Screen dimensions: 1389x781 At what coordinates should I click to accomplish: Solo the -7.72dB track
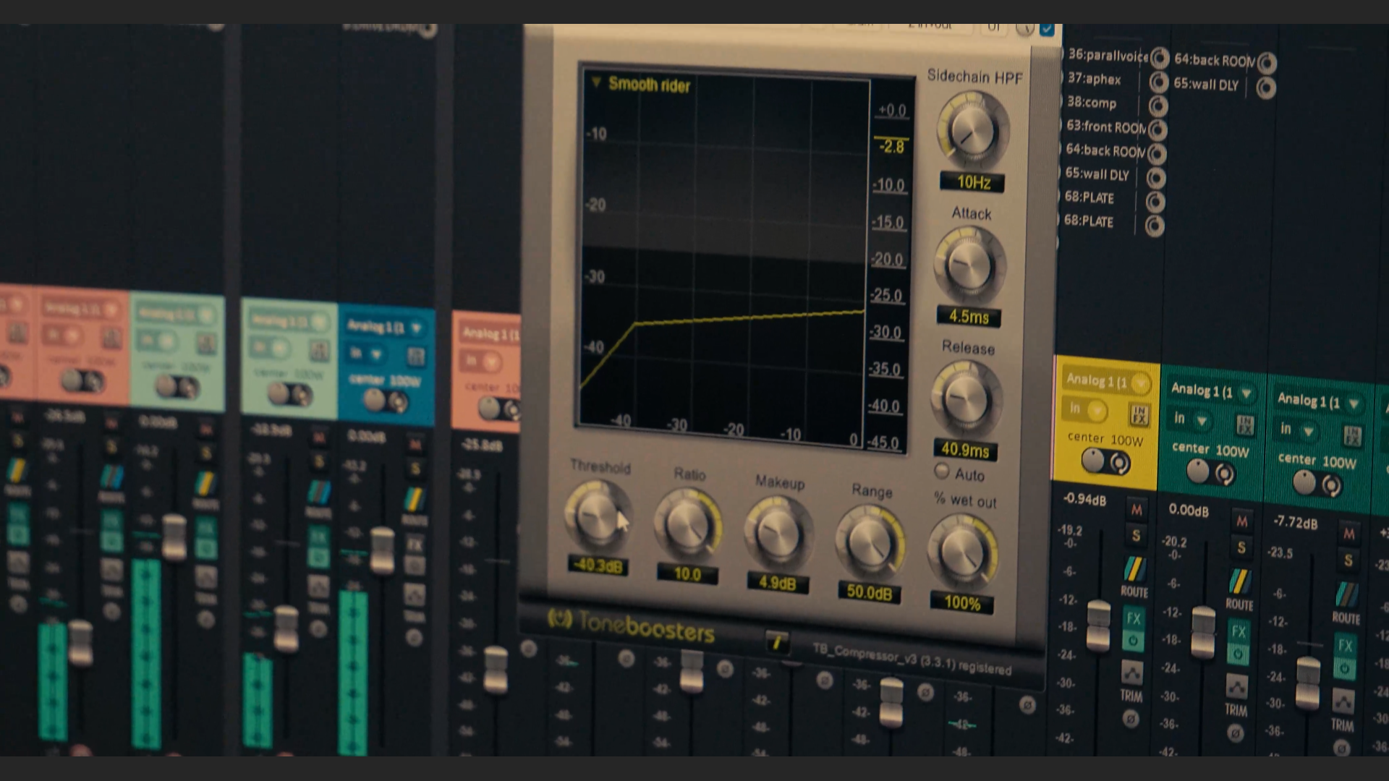1348,560
